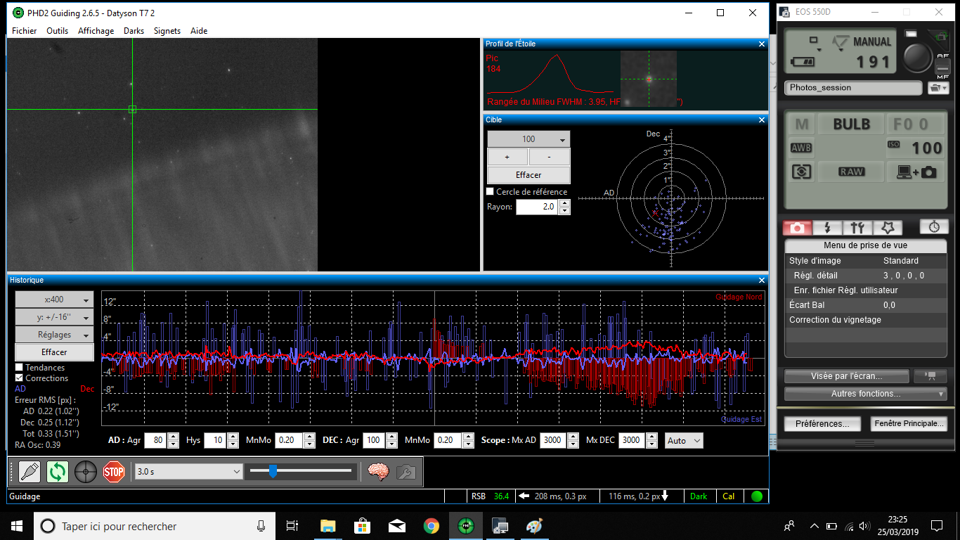Click the AWB white balance icon
Image resolution: width=960 pixels, height=540 pixels.
click(x=801, y=148)
